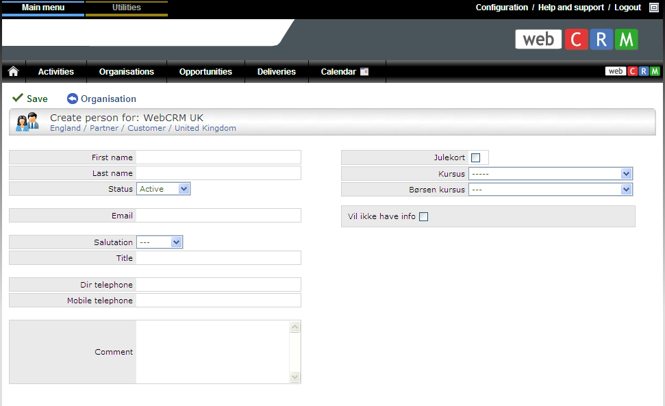
Task: Click the Logout link
Action: 628,8
